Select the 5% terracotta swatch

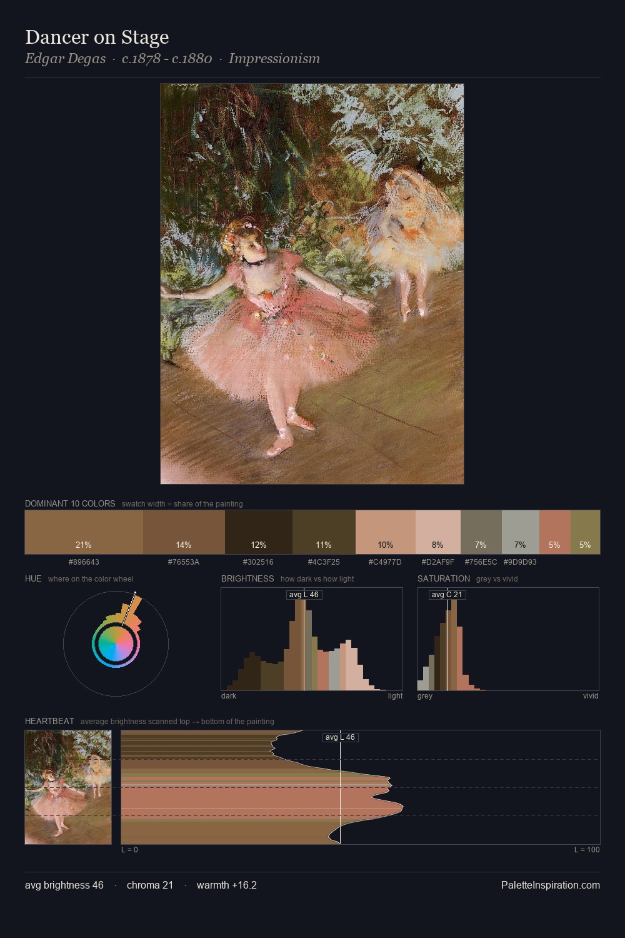[555, 532]
